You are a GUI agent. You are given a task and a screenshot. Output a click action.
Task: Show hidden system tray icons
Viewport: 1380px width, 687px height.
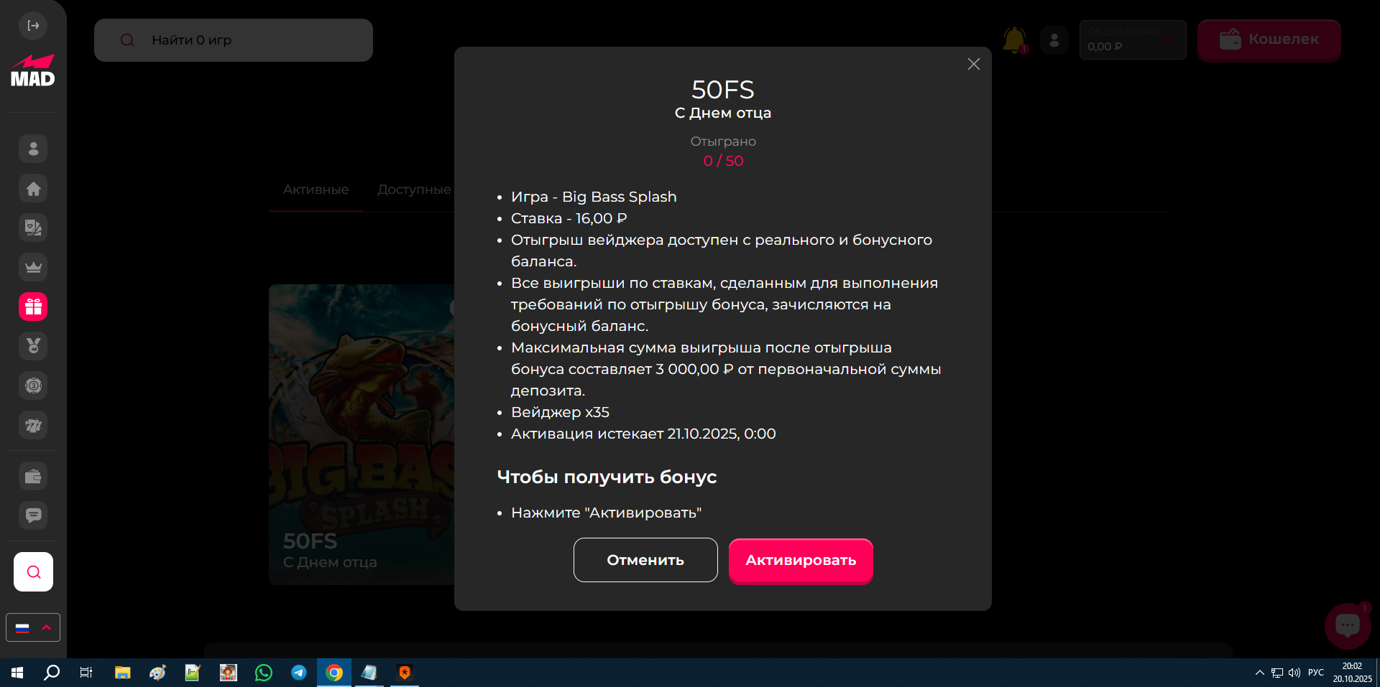pos(1259,673)
